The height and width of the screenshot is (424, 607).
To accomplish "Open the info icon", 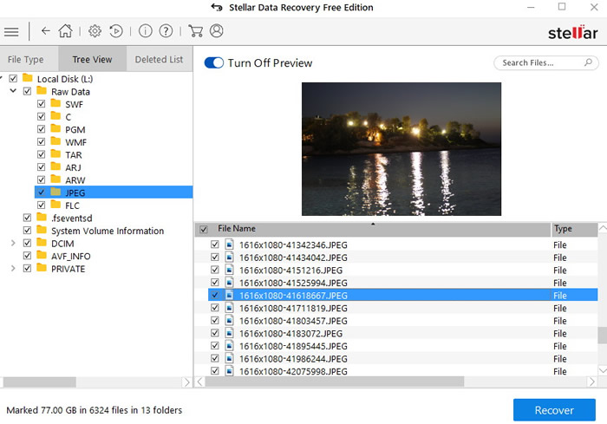I will pyautogui.click(x=145, y=31).
